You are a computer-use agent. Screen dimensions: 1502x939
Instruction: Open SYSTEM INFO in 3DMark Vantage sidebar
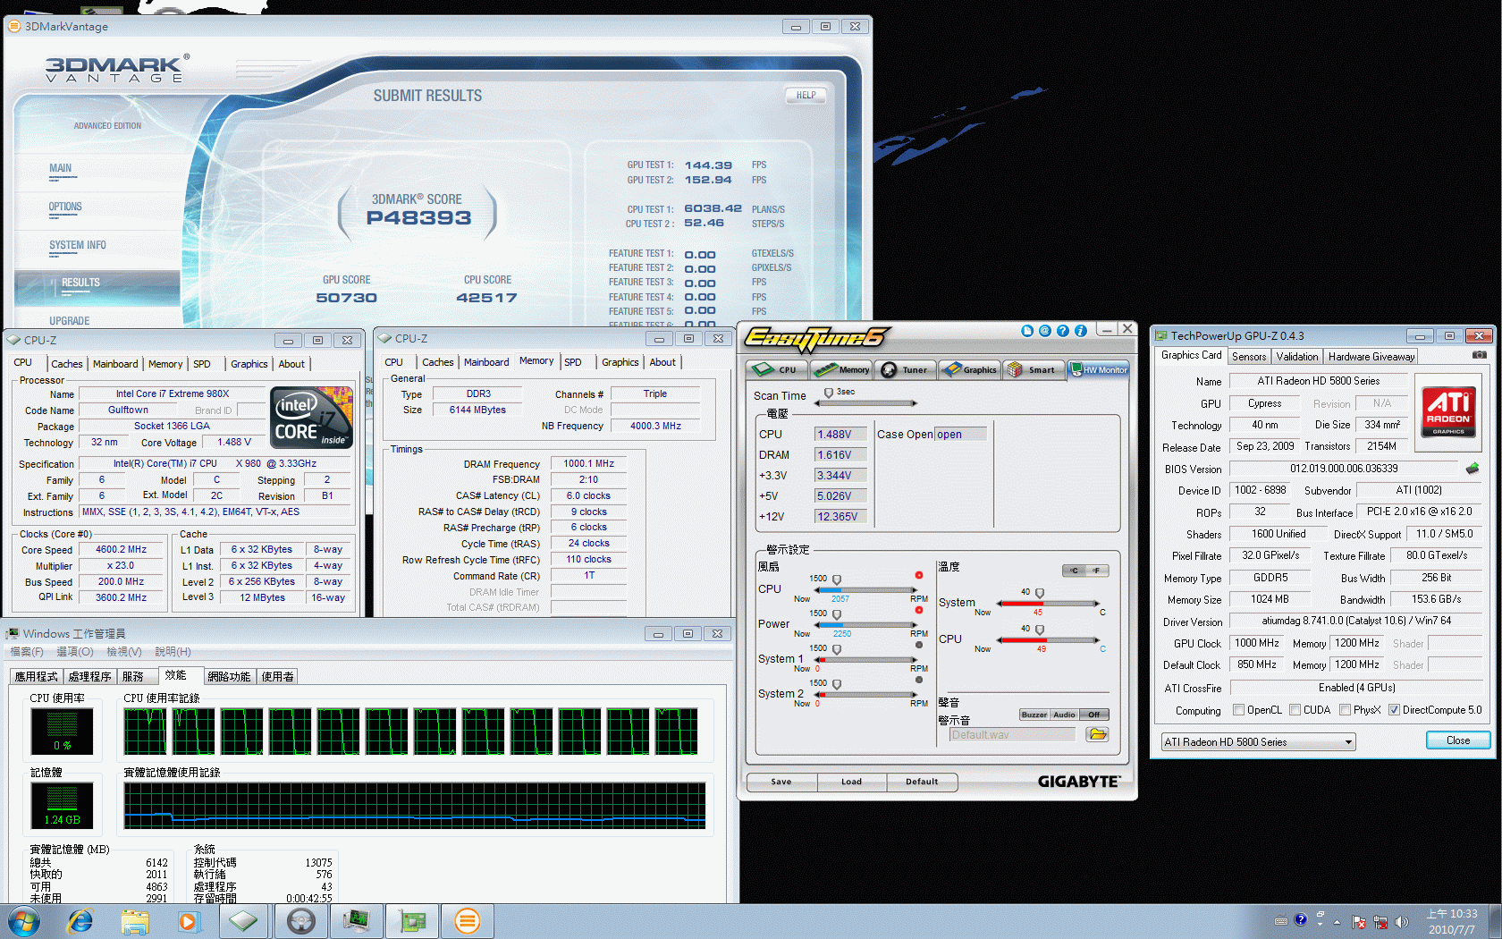point(78,245)
